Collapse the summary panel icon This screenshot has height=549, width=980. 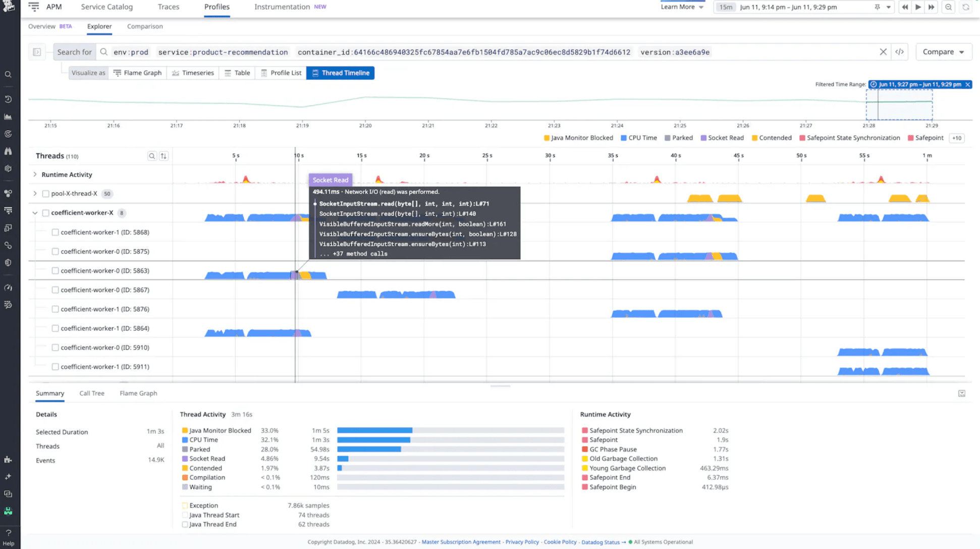point(962,394)
